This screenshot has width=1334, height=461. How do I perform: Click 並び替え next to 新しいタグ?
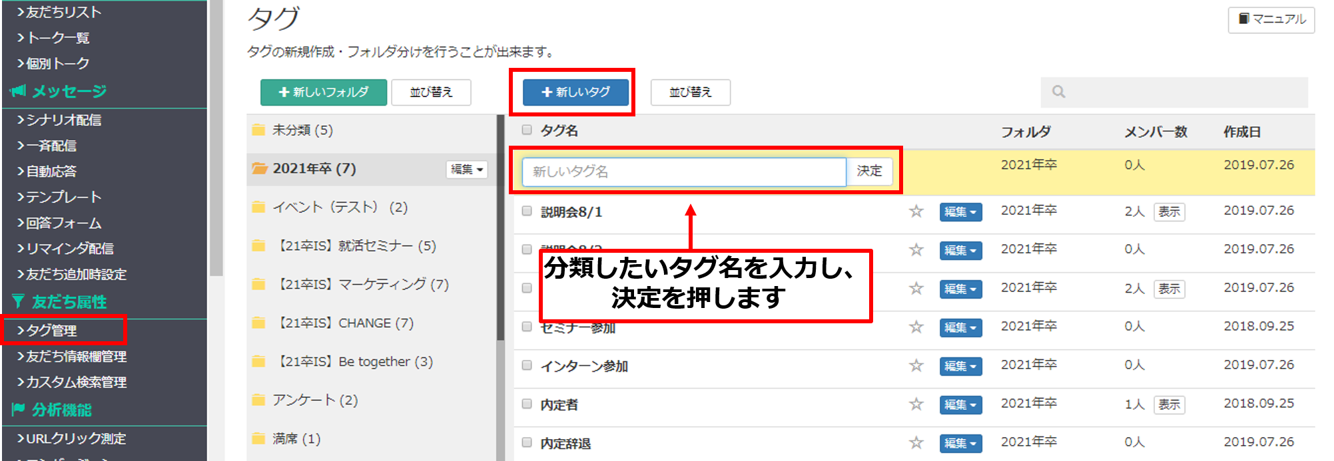point(691,92)
